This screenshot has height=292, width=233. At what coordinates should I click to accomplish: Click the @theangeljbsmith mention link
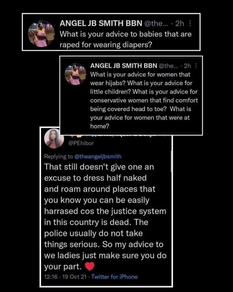[98, 156]
